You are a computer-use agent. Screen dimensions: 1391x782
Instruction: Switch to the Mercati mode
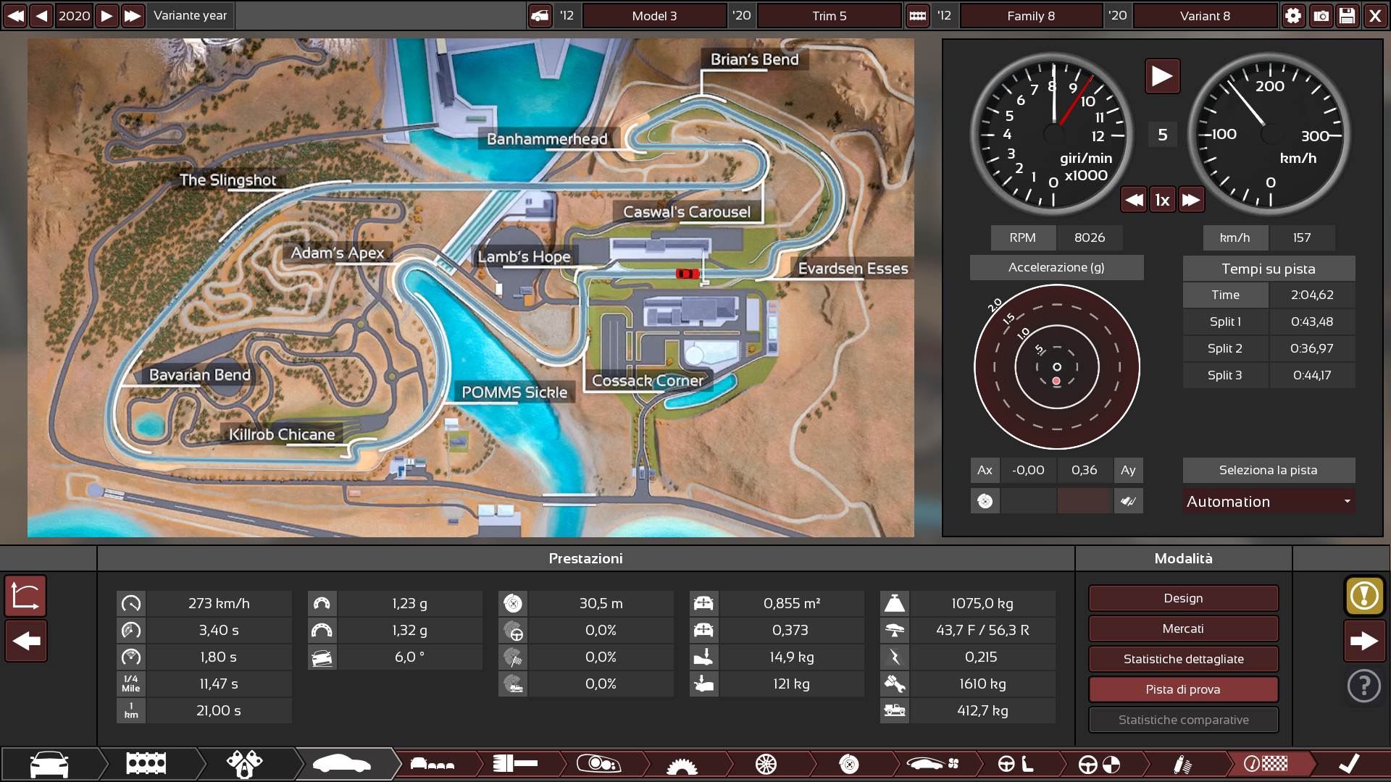point(1183,628)
